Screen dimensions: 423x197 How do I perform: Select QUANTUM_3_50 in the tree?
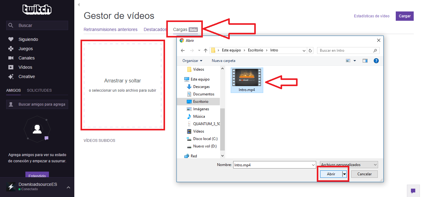(204, 124)
